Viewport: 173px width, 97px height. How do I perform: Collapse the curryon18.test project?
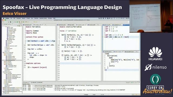tap(3, 72)
